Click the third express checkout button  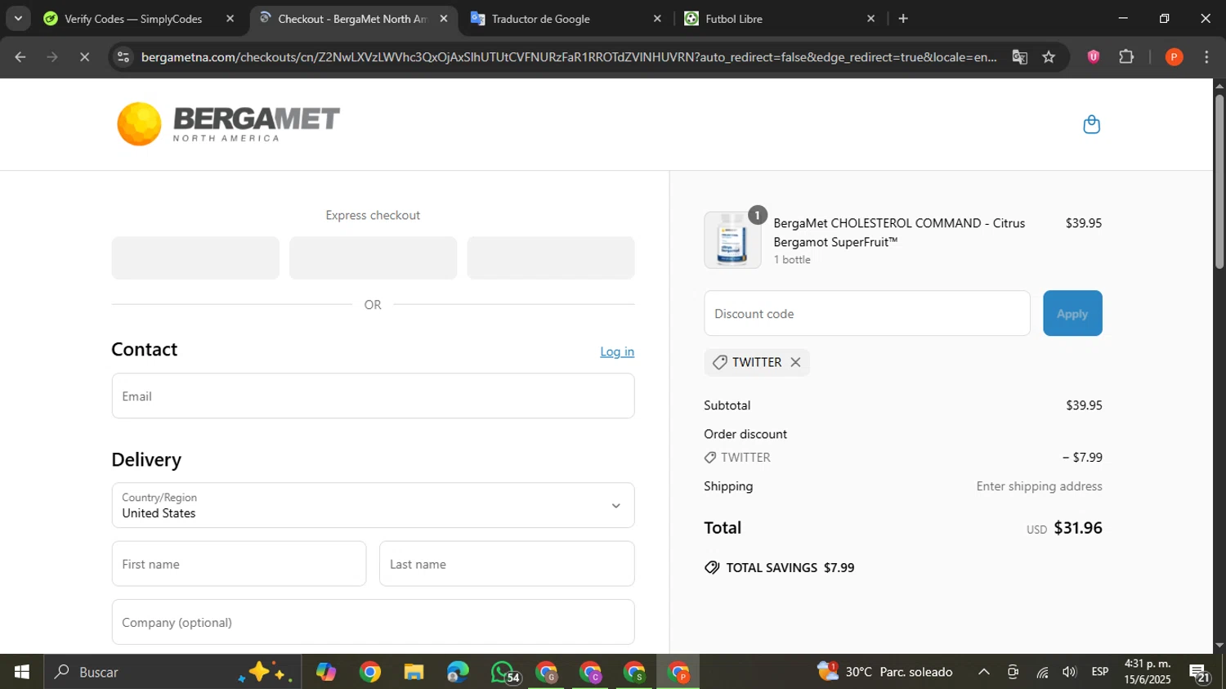pyautogui.click(x=551, y=258)
